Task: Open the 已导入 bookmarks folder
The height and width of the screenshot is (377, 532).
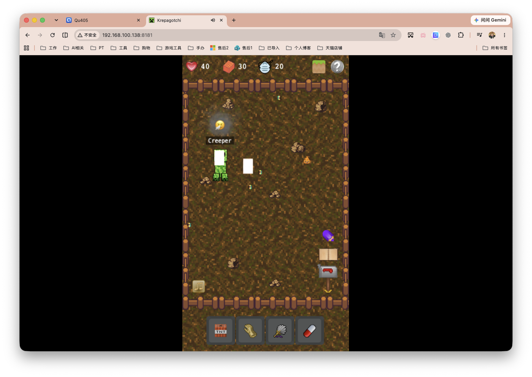Action: [269, 48]
